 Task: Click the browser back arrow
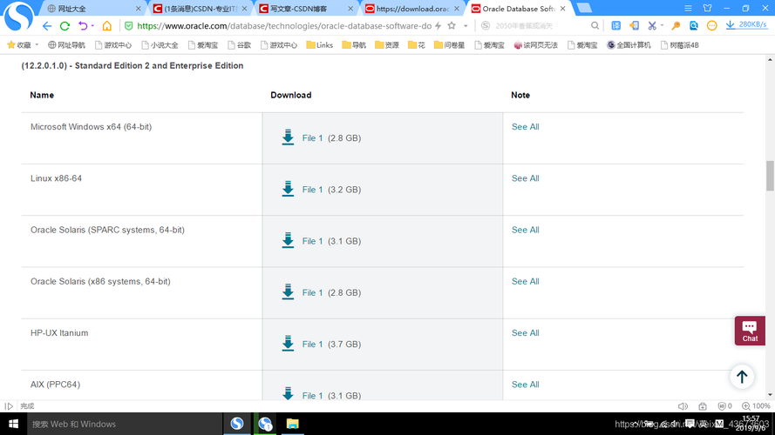click(x=47, y=26)
